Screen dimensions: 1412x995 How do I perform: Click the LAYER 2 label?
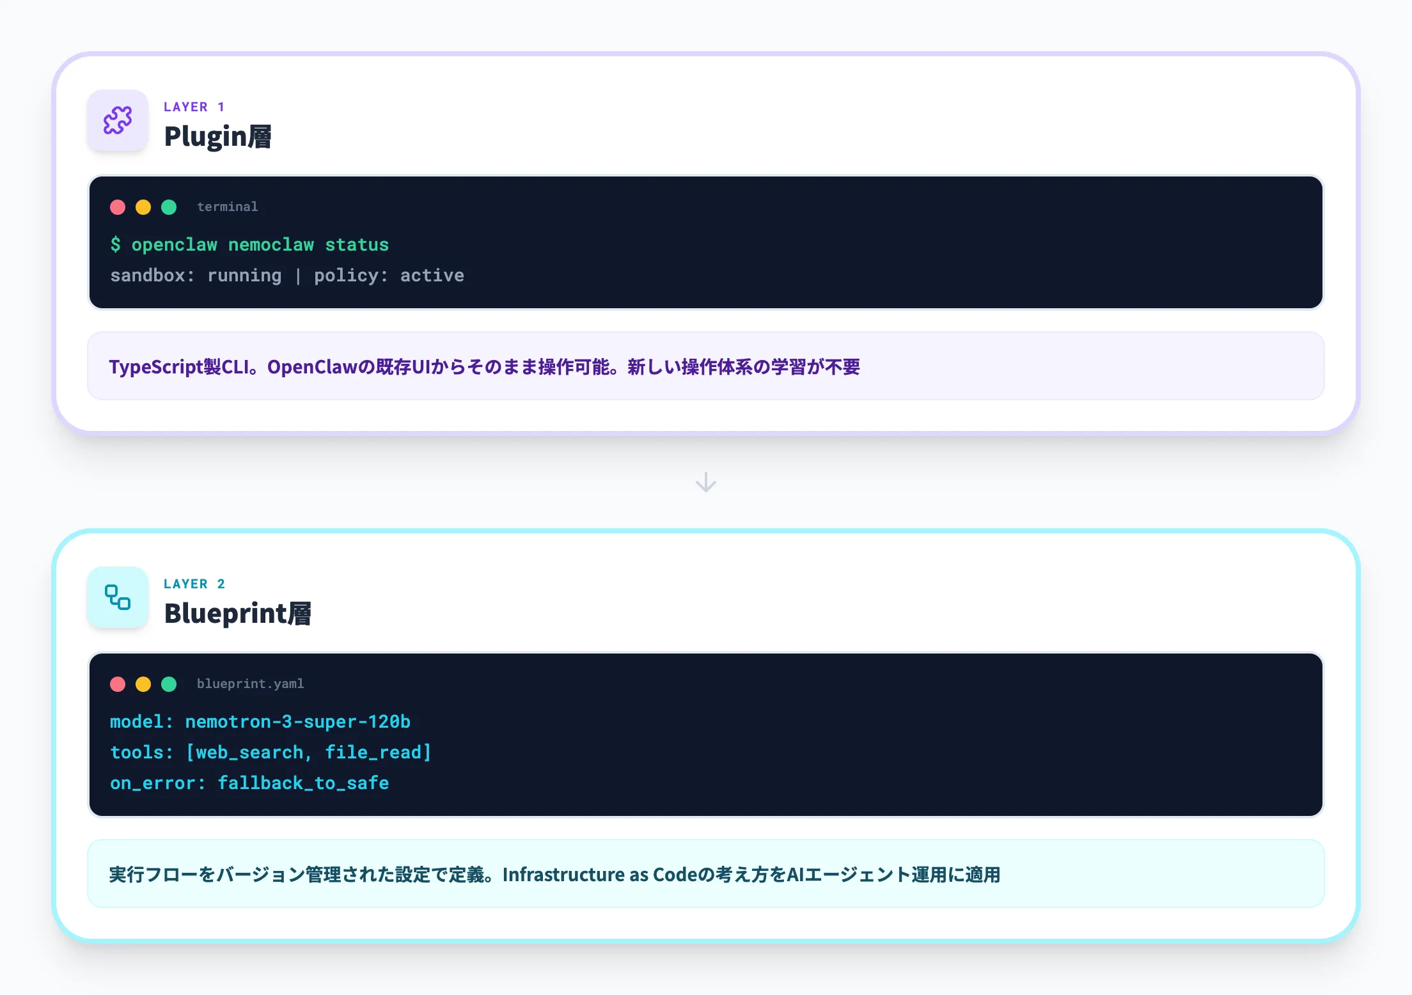pyautogui.click(x=194, y=583)
